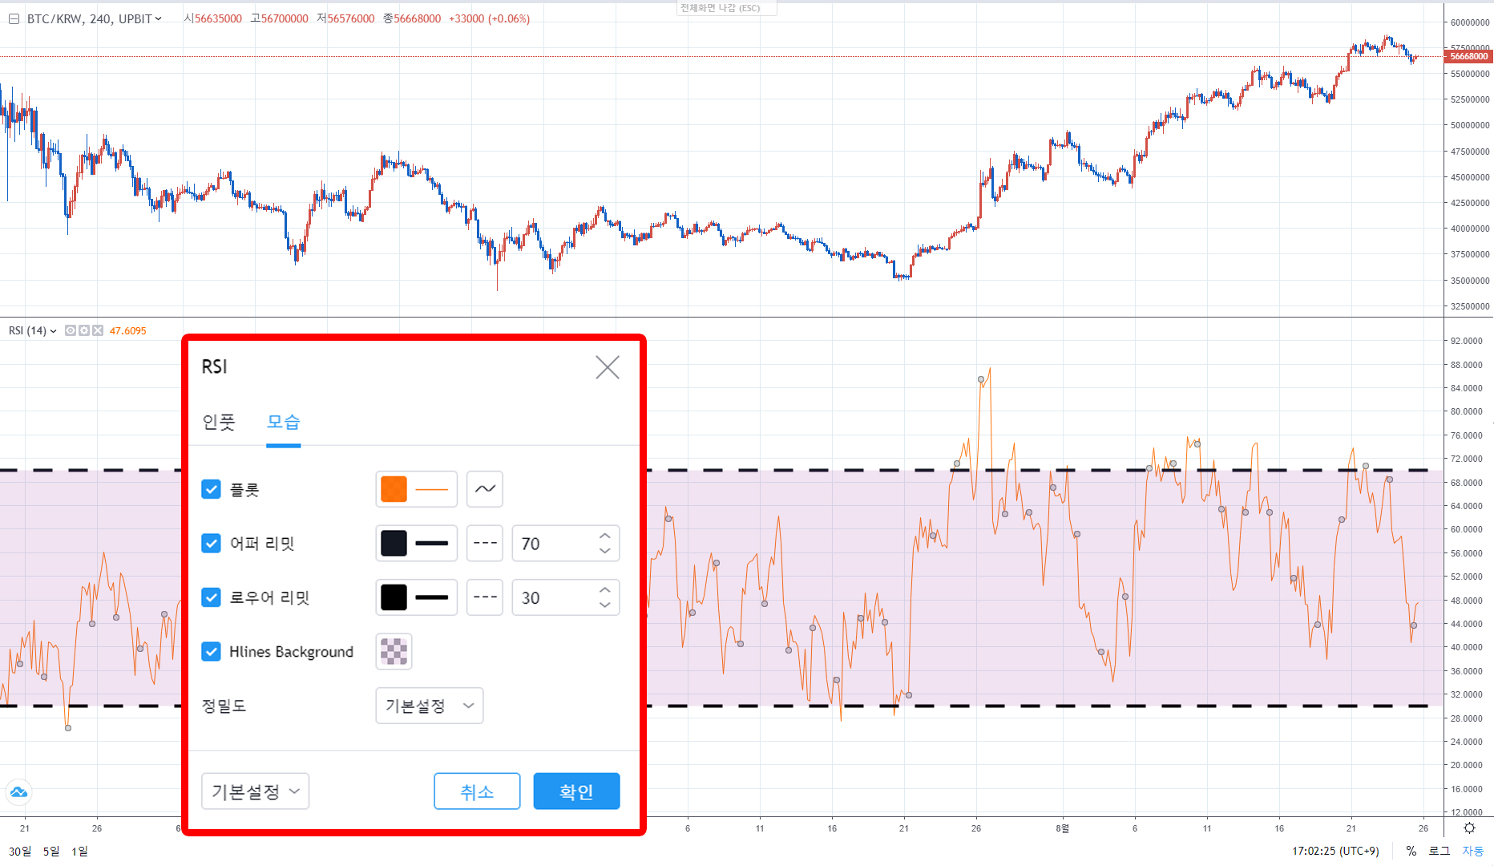Hide the RSI indicator with the eye icon

(69, 330)
